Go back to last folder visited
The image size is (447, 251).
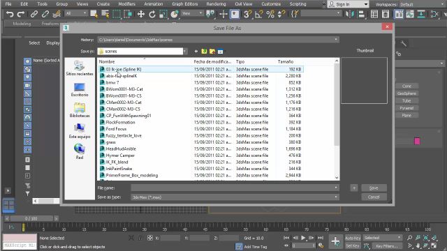(x=196, y=51)
